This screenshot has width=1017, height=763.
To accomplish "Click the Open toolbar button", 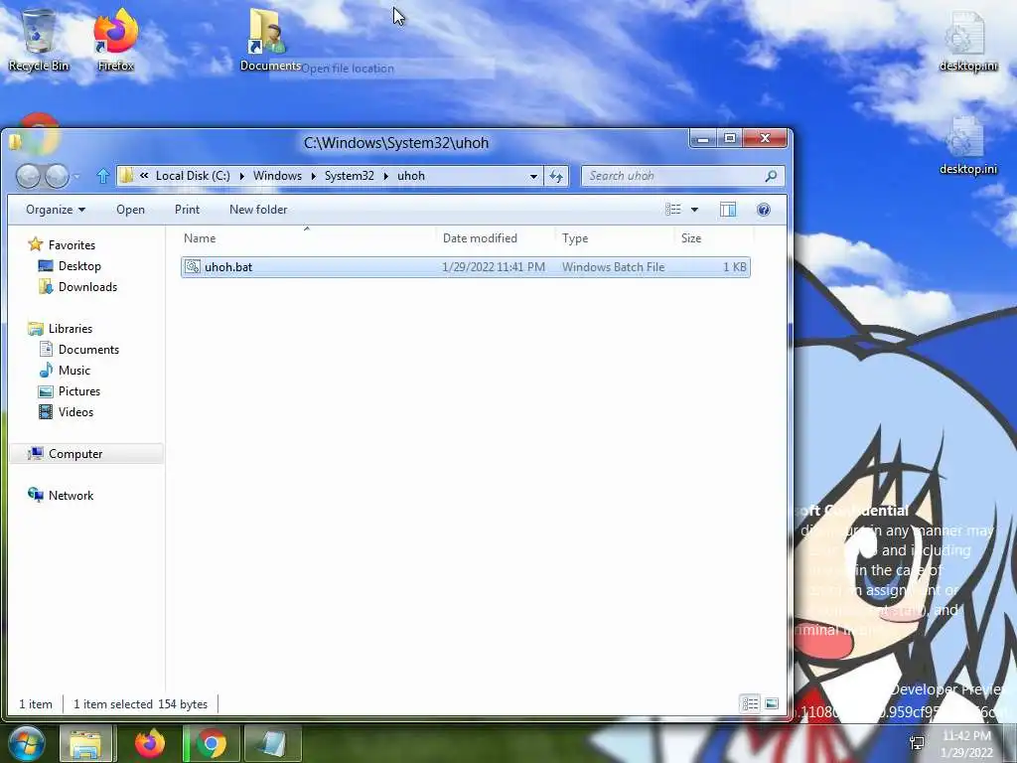I will point(130,209).
